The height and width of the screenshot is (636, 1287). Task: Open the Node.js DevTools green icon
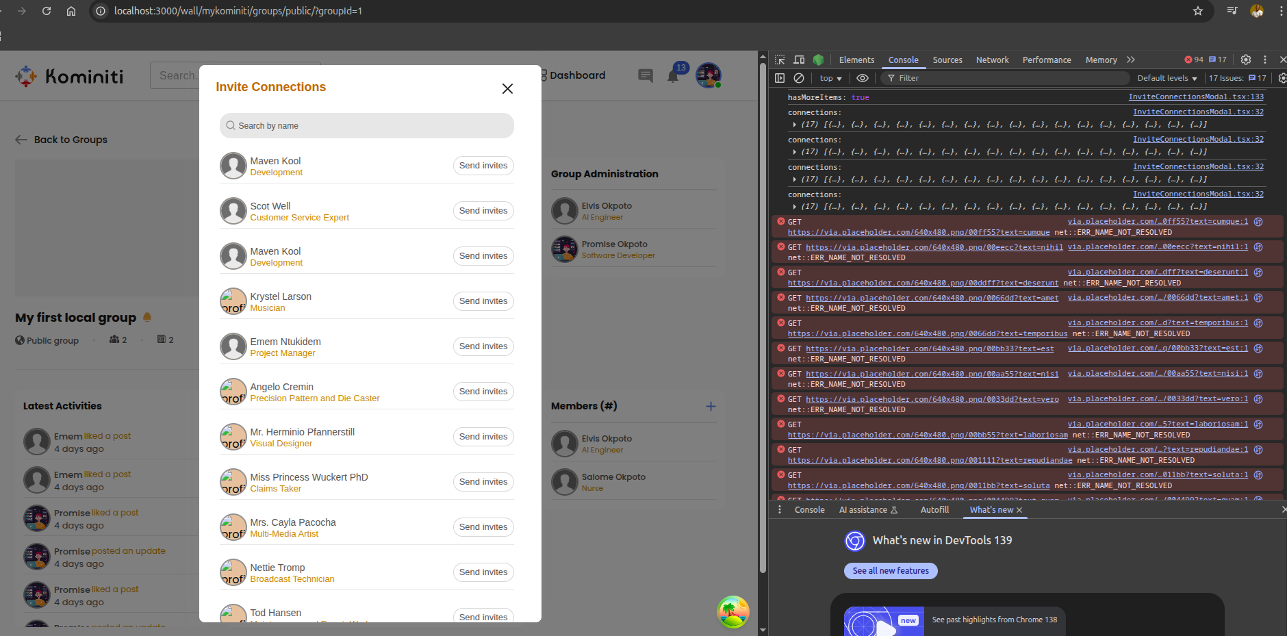pos(818,60)
